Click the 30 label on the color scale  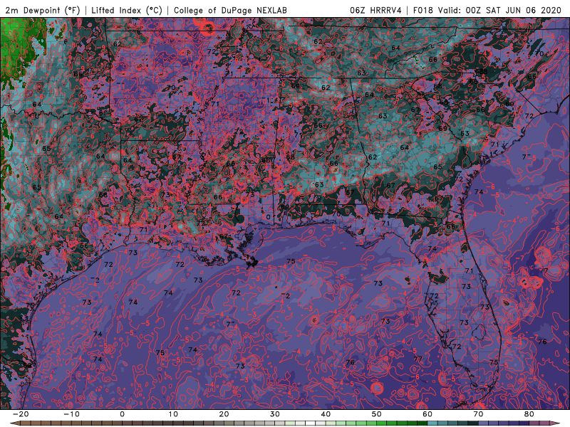(x=275, y=414)
